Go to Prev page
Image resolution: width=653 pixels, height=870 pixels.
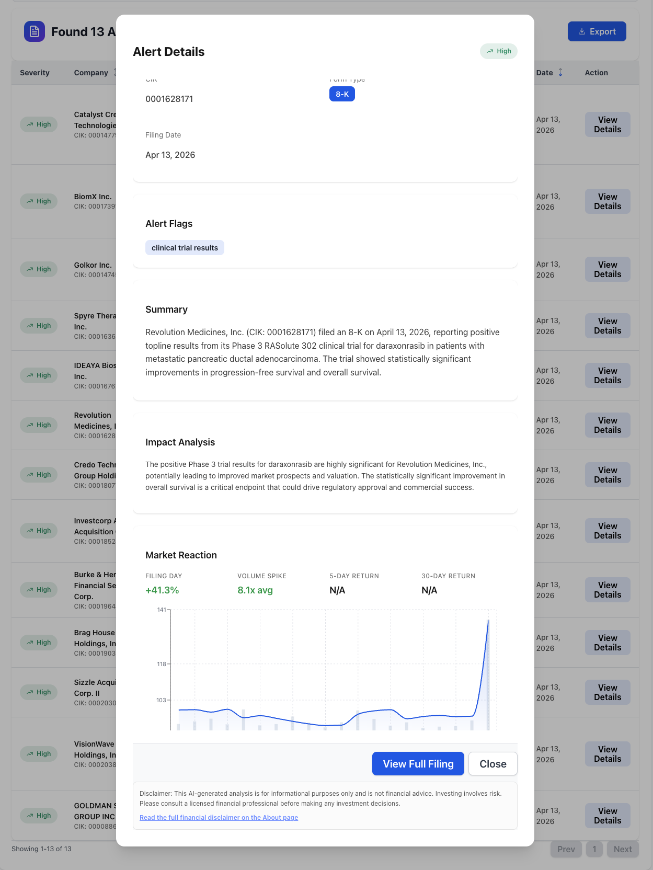click(x=566, y=849)
